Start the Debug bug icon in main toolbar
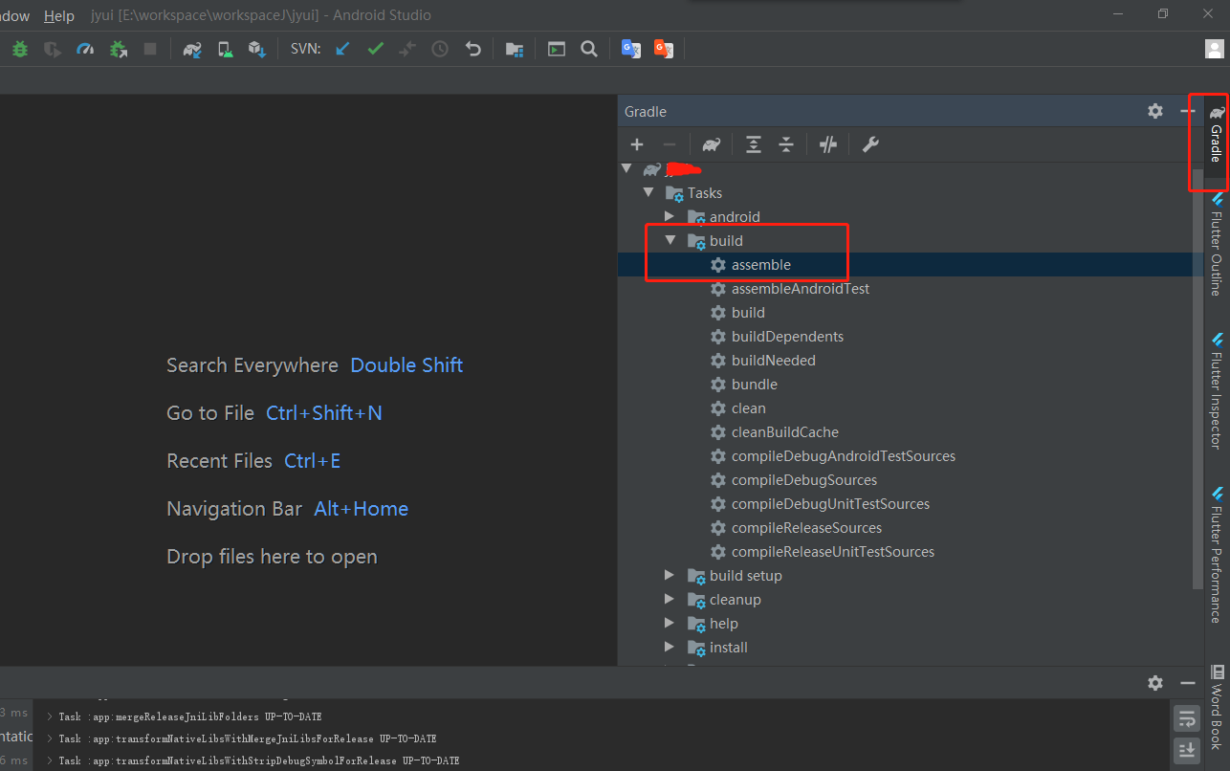The height and width of the screenshot is (771, 1230). (19, 49)
